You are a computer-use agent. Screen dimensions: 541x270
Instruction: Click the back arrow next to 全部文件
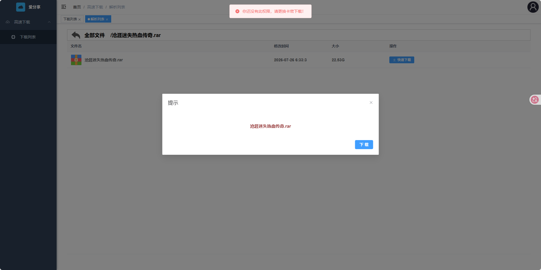[76, 35]
